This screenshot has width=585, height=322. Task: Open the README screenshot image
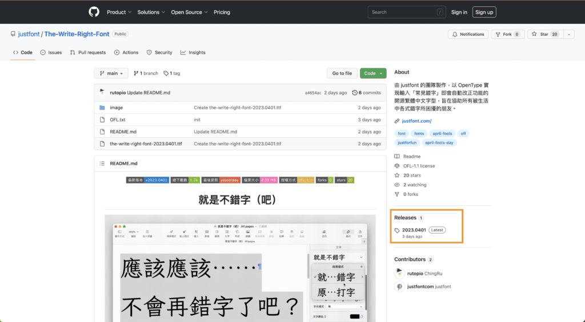pyautogui.click(x=241, y=268)
